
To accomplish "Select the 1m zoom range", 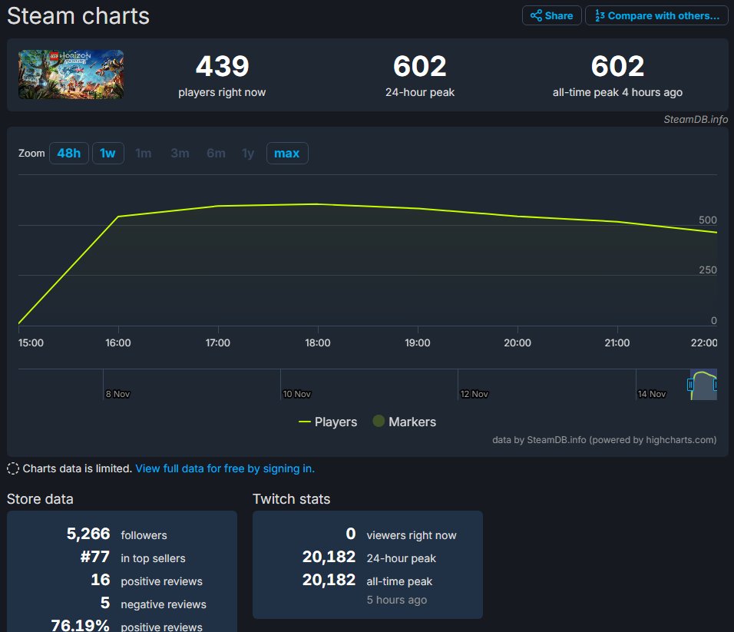I will [144, 153].
